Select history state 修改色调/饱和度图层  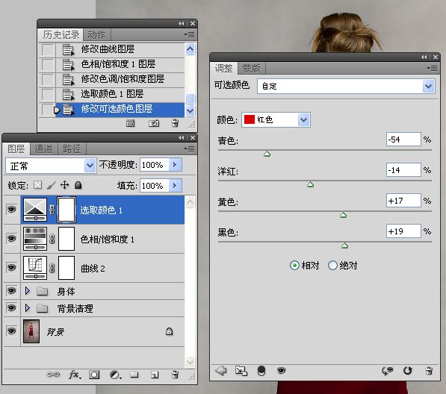coord(111,79)
